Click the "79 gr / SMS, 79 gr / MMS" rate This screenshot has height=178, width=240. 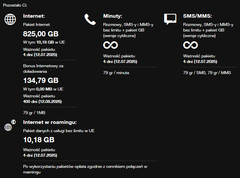[207, 72]
